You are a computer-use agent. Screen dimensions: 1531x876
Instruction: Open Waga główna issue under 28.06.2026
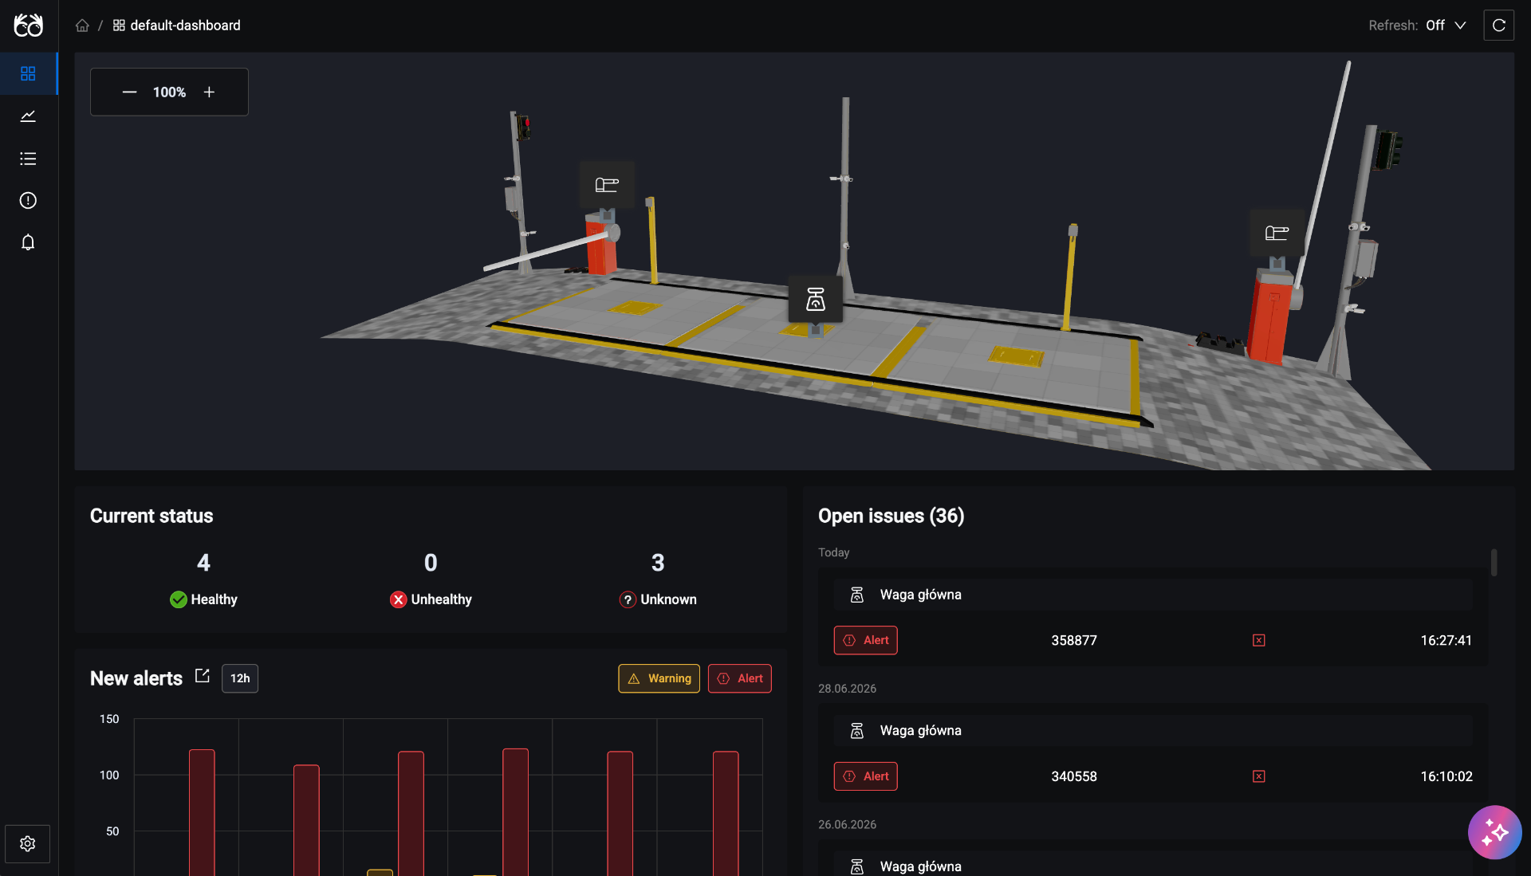pos(1152,731)
